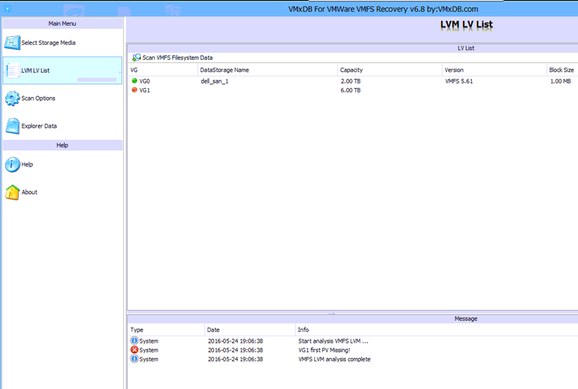Click Scan VMFS Filesystem Data button

point(173,58)
